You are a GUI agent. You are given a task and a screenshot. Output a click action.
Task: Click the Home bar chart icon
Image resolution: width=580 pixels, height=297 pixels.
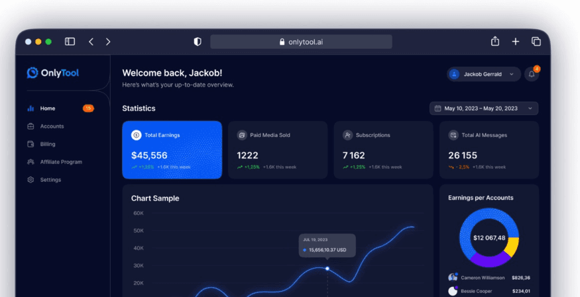click(x=30, y=108)
